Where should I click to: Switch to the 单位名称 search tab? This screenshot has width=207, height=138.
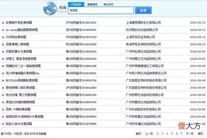point(108,5)
